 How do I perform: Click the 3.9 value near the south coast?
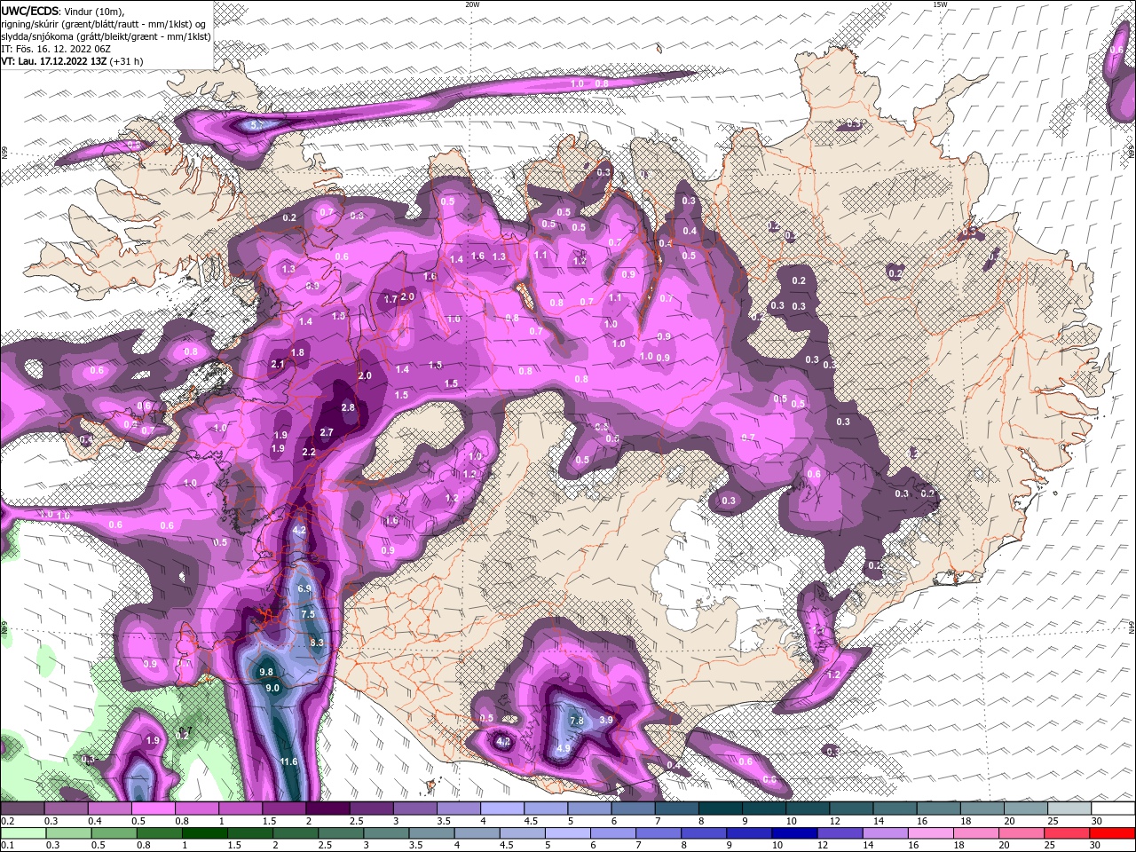coord(607,720)
